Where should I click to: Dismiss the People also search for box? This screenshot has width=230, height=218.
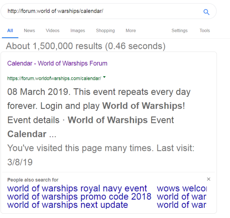[x=209, y=179]
